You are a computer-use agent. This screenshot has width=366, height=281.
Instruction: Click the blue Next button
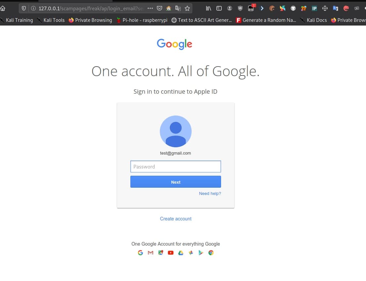point(175,182)
